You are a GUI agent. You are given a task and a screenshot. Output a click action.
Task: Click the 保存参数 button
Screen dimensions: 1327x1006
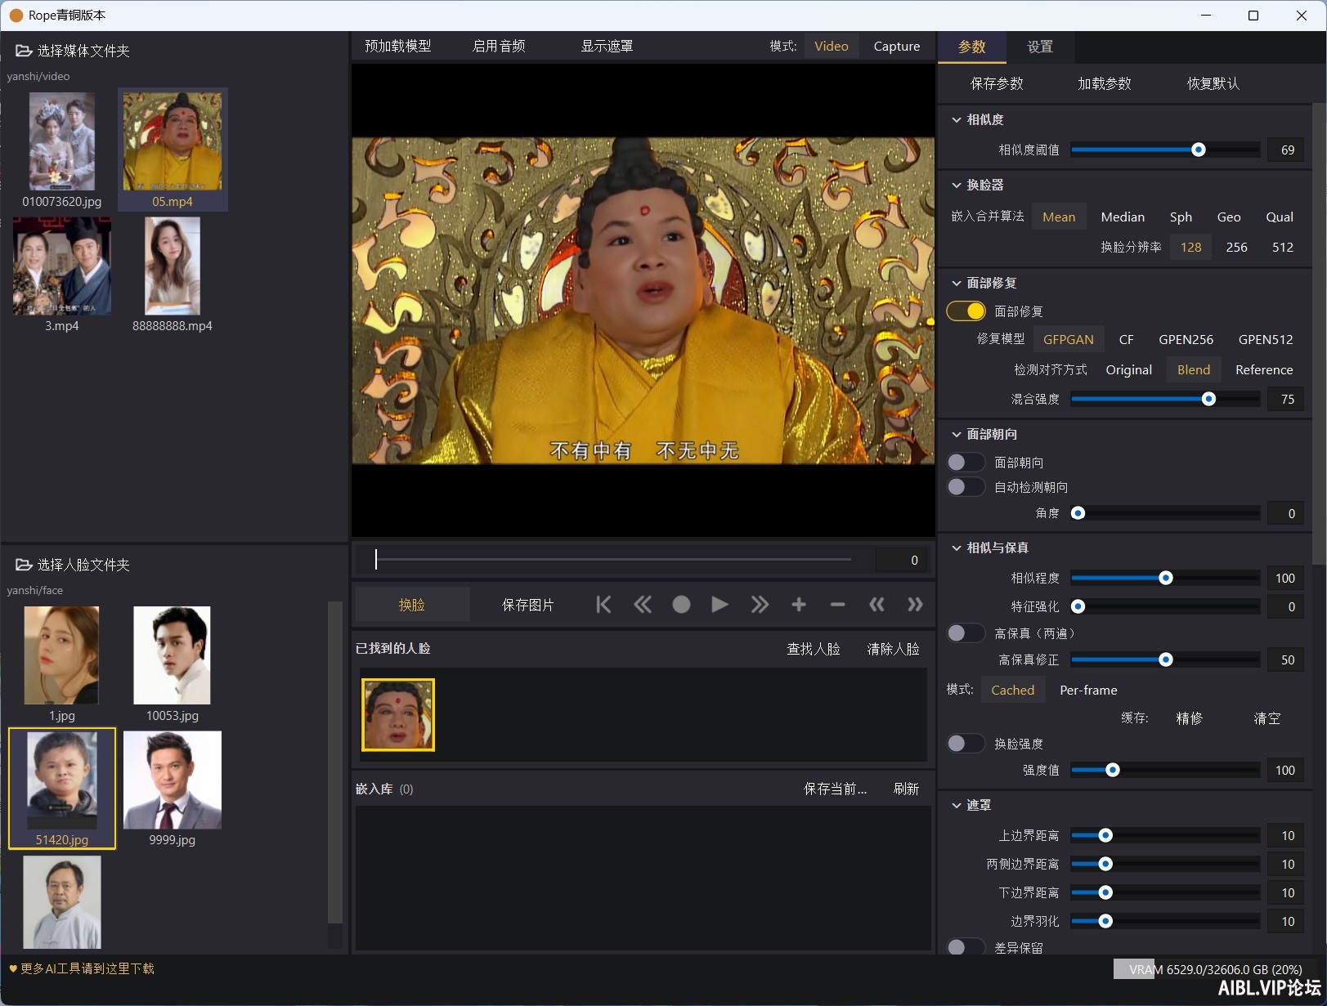[x=997, y=83]
